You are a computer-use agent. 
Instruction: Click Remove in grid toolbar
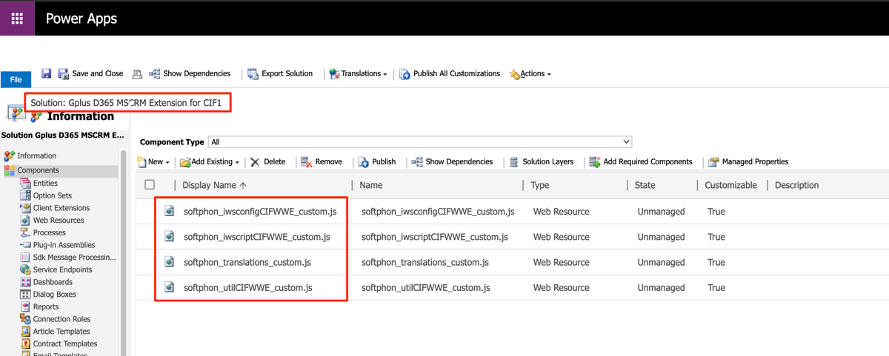click(322, 161)
